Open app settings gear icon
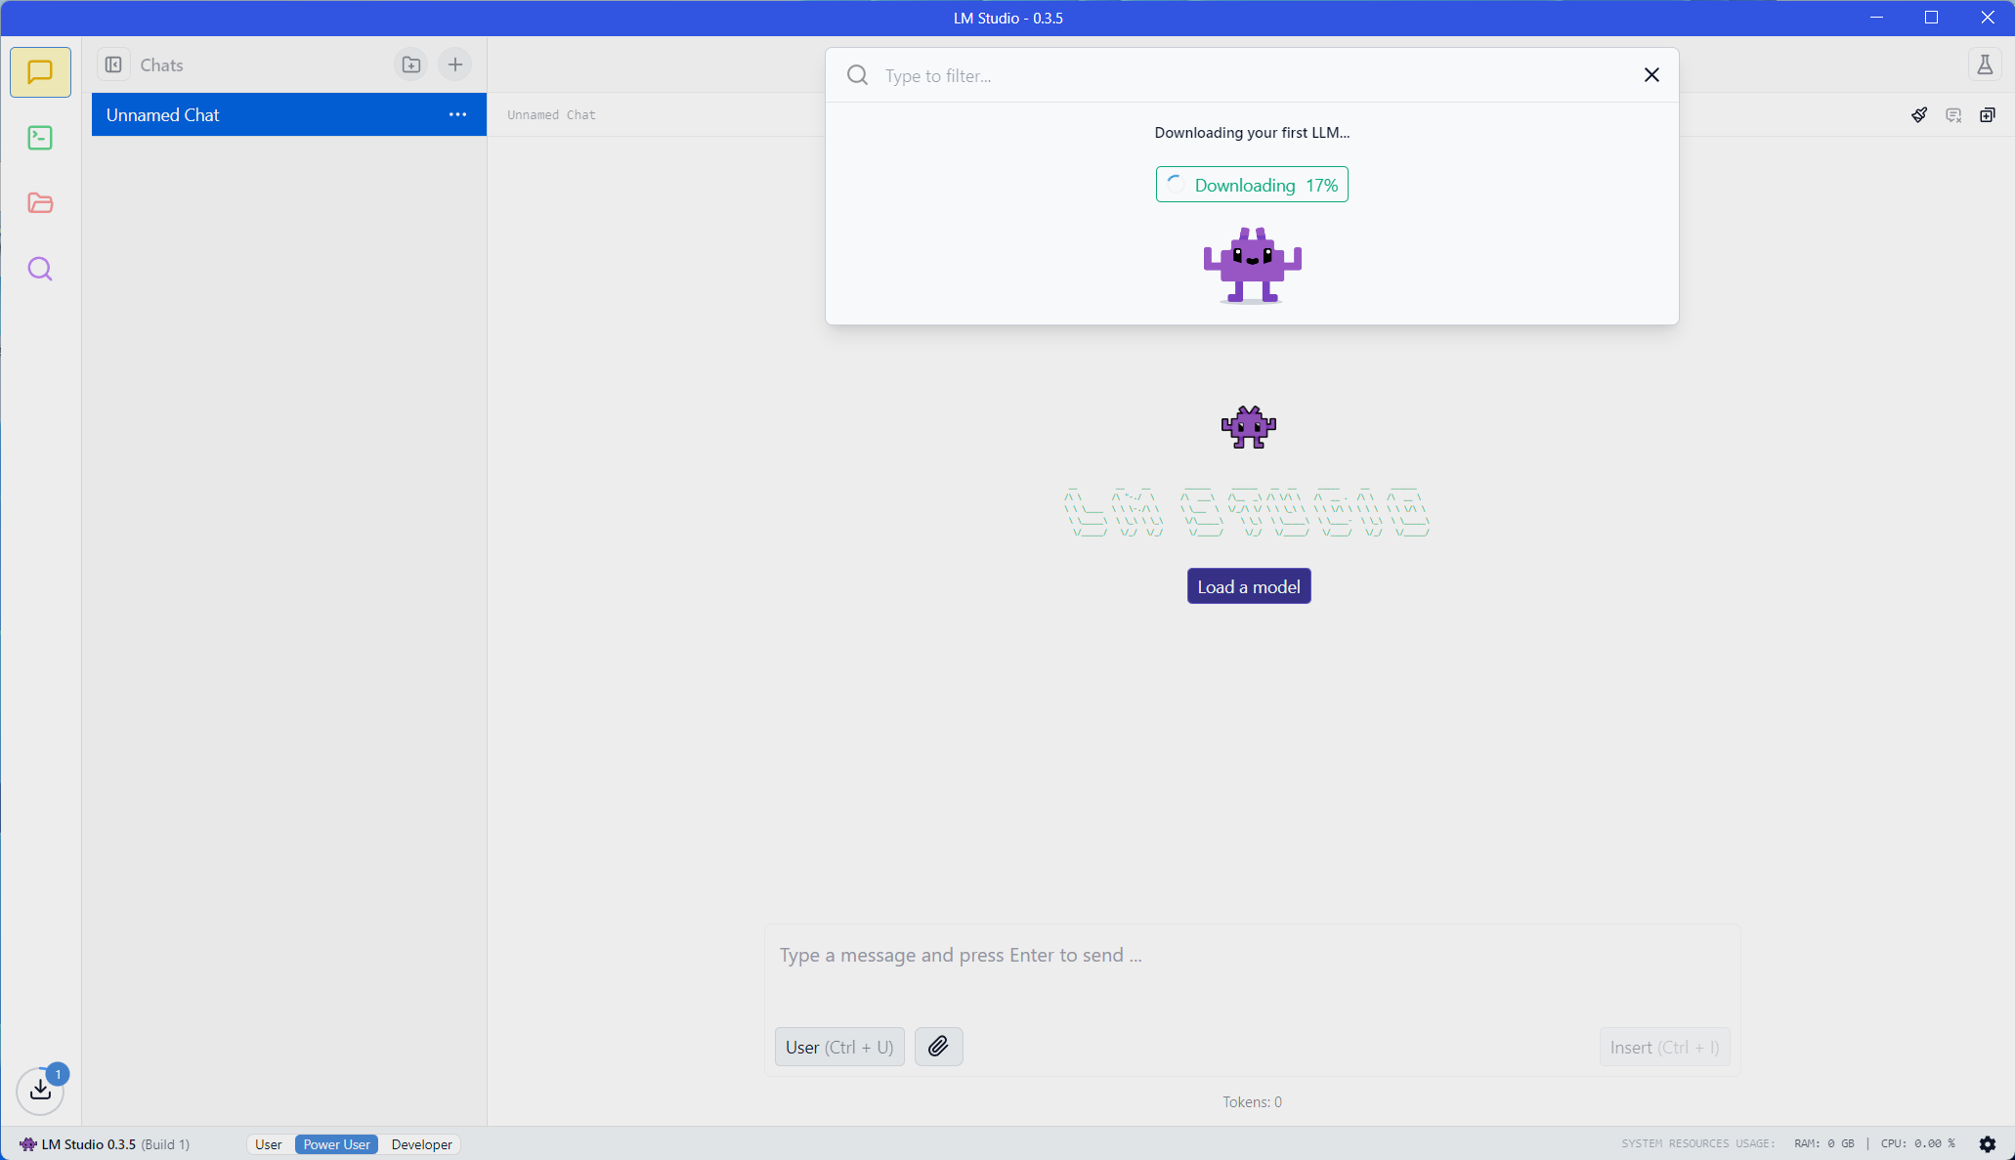2015x1160 pixels. point(1988,1143)
